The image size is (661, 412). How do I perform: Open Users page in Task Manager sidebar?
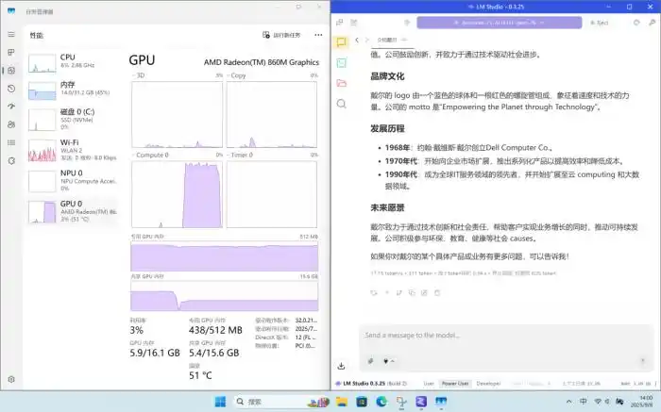click(x=11, y=124)
